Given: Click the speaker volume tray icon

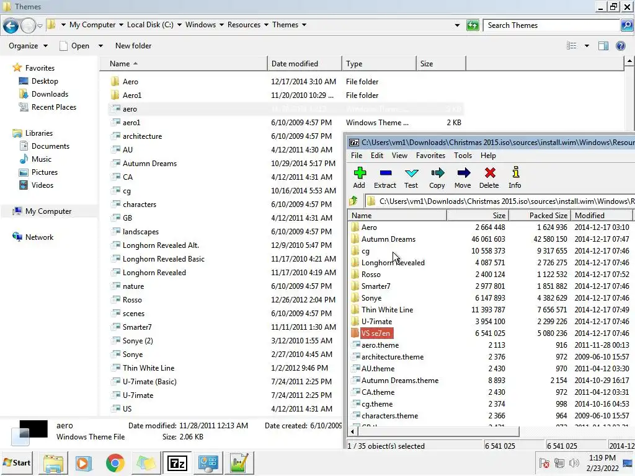Looking at the screenshot, I should 574,464.
